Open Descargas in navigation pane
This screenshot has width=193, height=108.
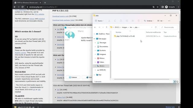102,43
